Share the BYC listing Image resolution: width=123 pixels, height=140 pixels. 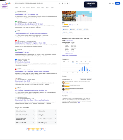(65, 33)
